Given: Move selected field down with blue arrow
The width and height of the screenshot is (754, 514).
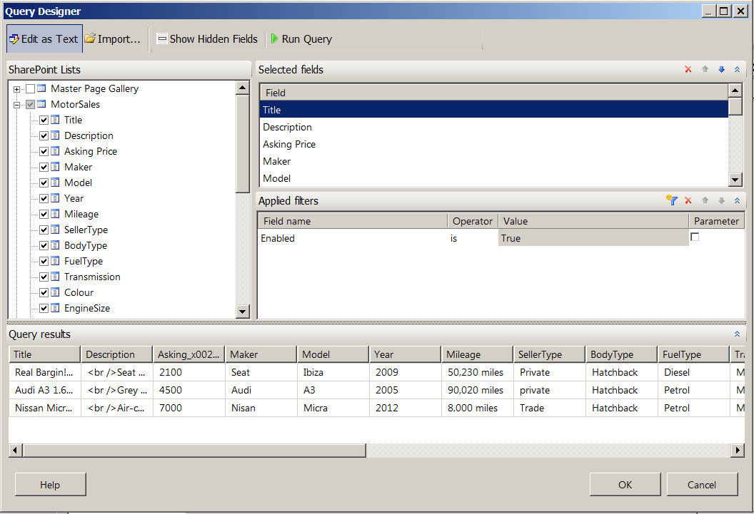Looking at the screenshot, I should (x=721, y=70).
